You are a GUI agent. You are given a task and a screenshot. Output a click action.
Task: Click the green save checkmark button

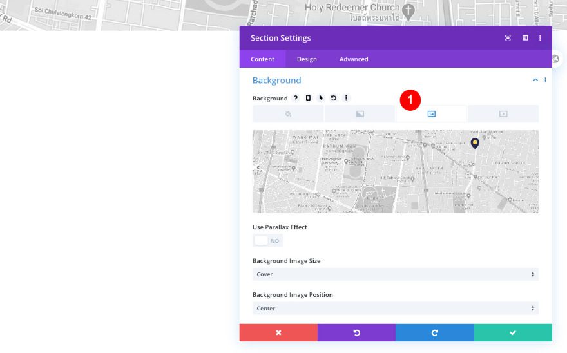pyautogui.click(x=513, y=333)
